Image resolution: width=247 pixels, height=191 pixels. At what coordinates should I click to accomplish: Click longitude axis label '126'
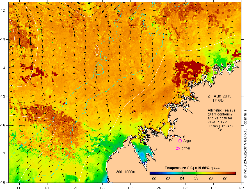pyautogui.click(x=213, y=188)
